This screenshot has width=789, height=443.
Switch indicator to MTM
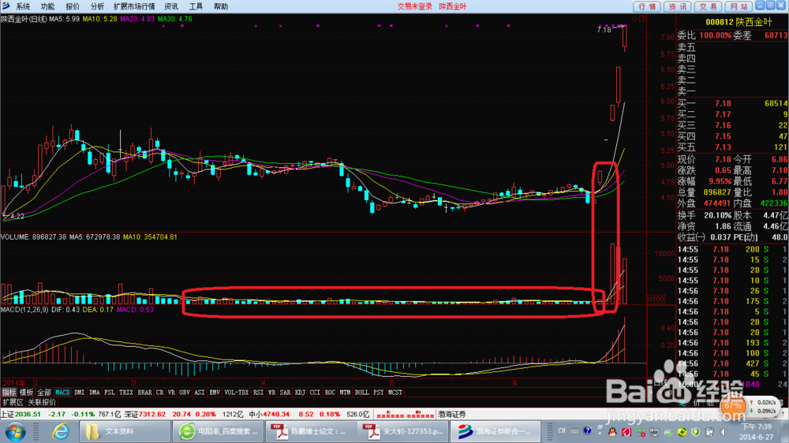345,393
